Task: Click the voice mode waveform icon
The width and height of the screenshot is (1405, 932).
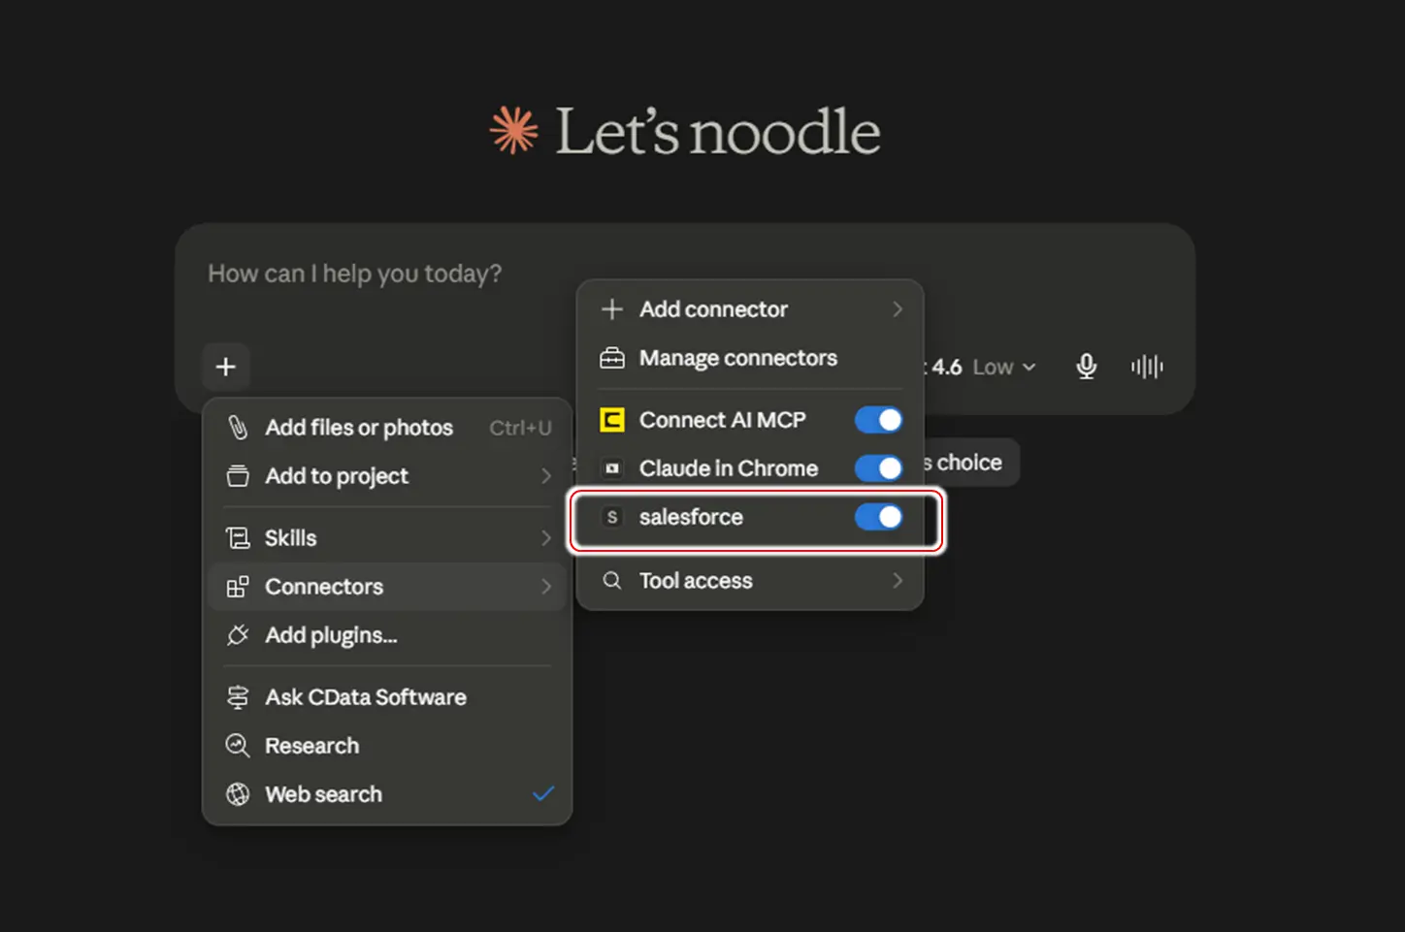Action: pos(1147,367)
